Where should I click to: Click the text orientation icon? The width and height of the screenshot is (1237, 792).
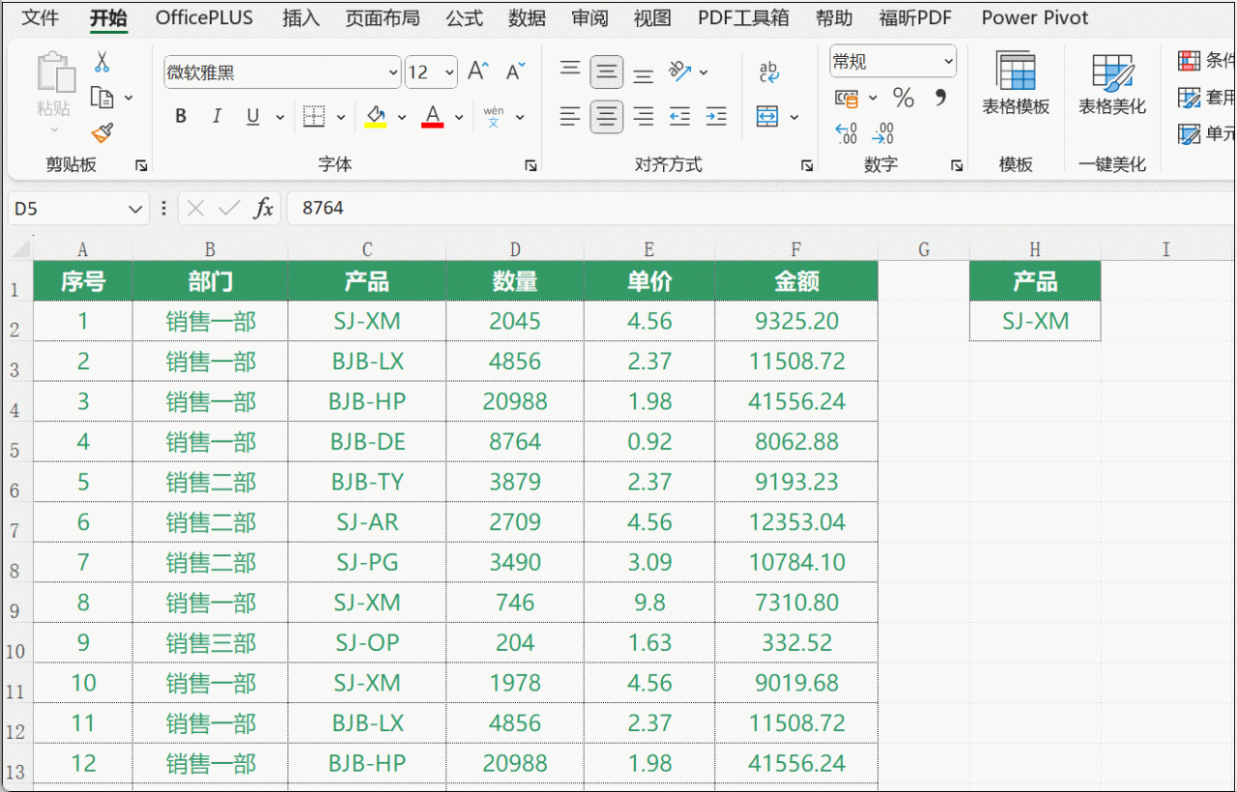pyautogui.click(x=680, y=71)
